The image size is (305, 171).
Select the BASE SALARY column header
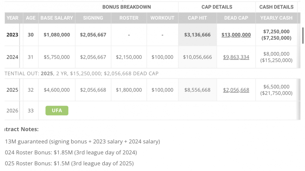tap(57, 18)
